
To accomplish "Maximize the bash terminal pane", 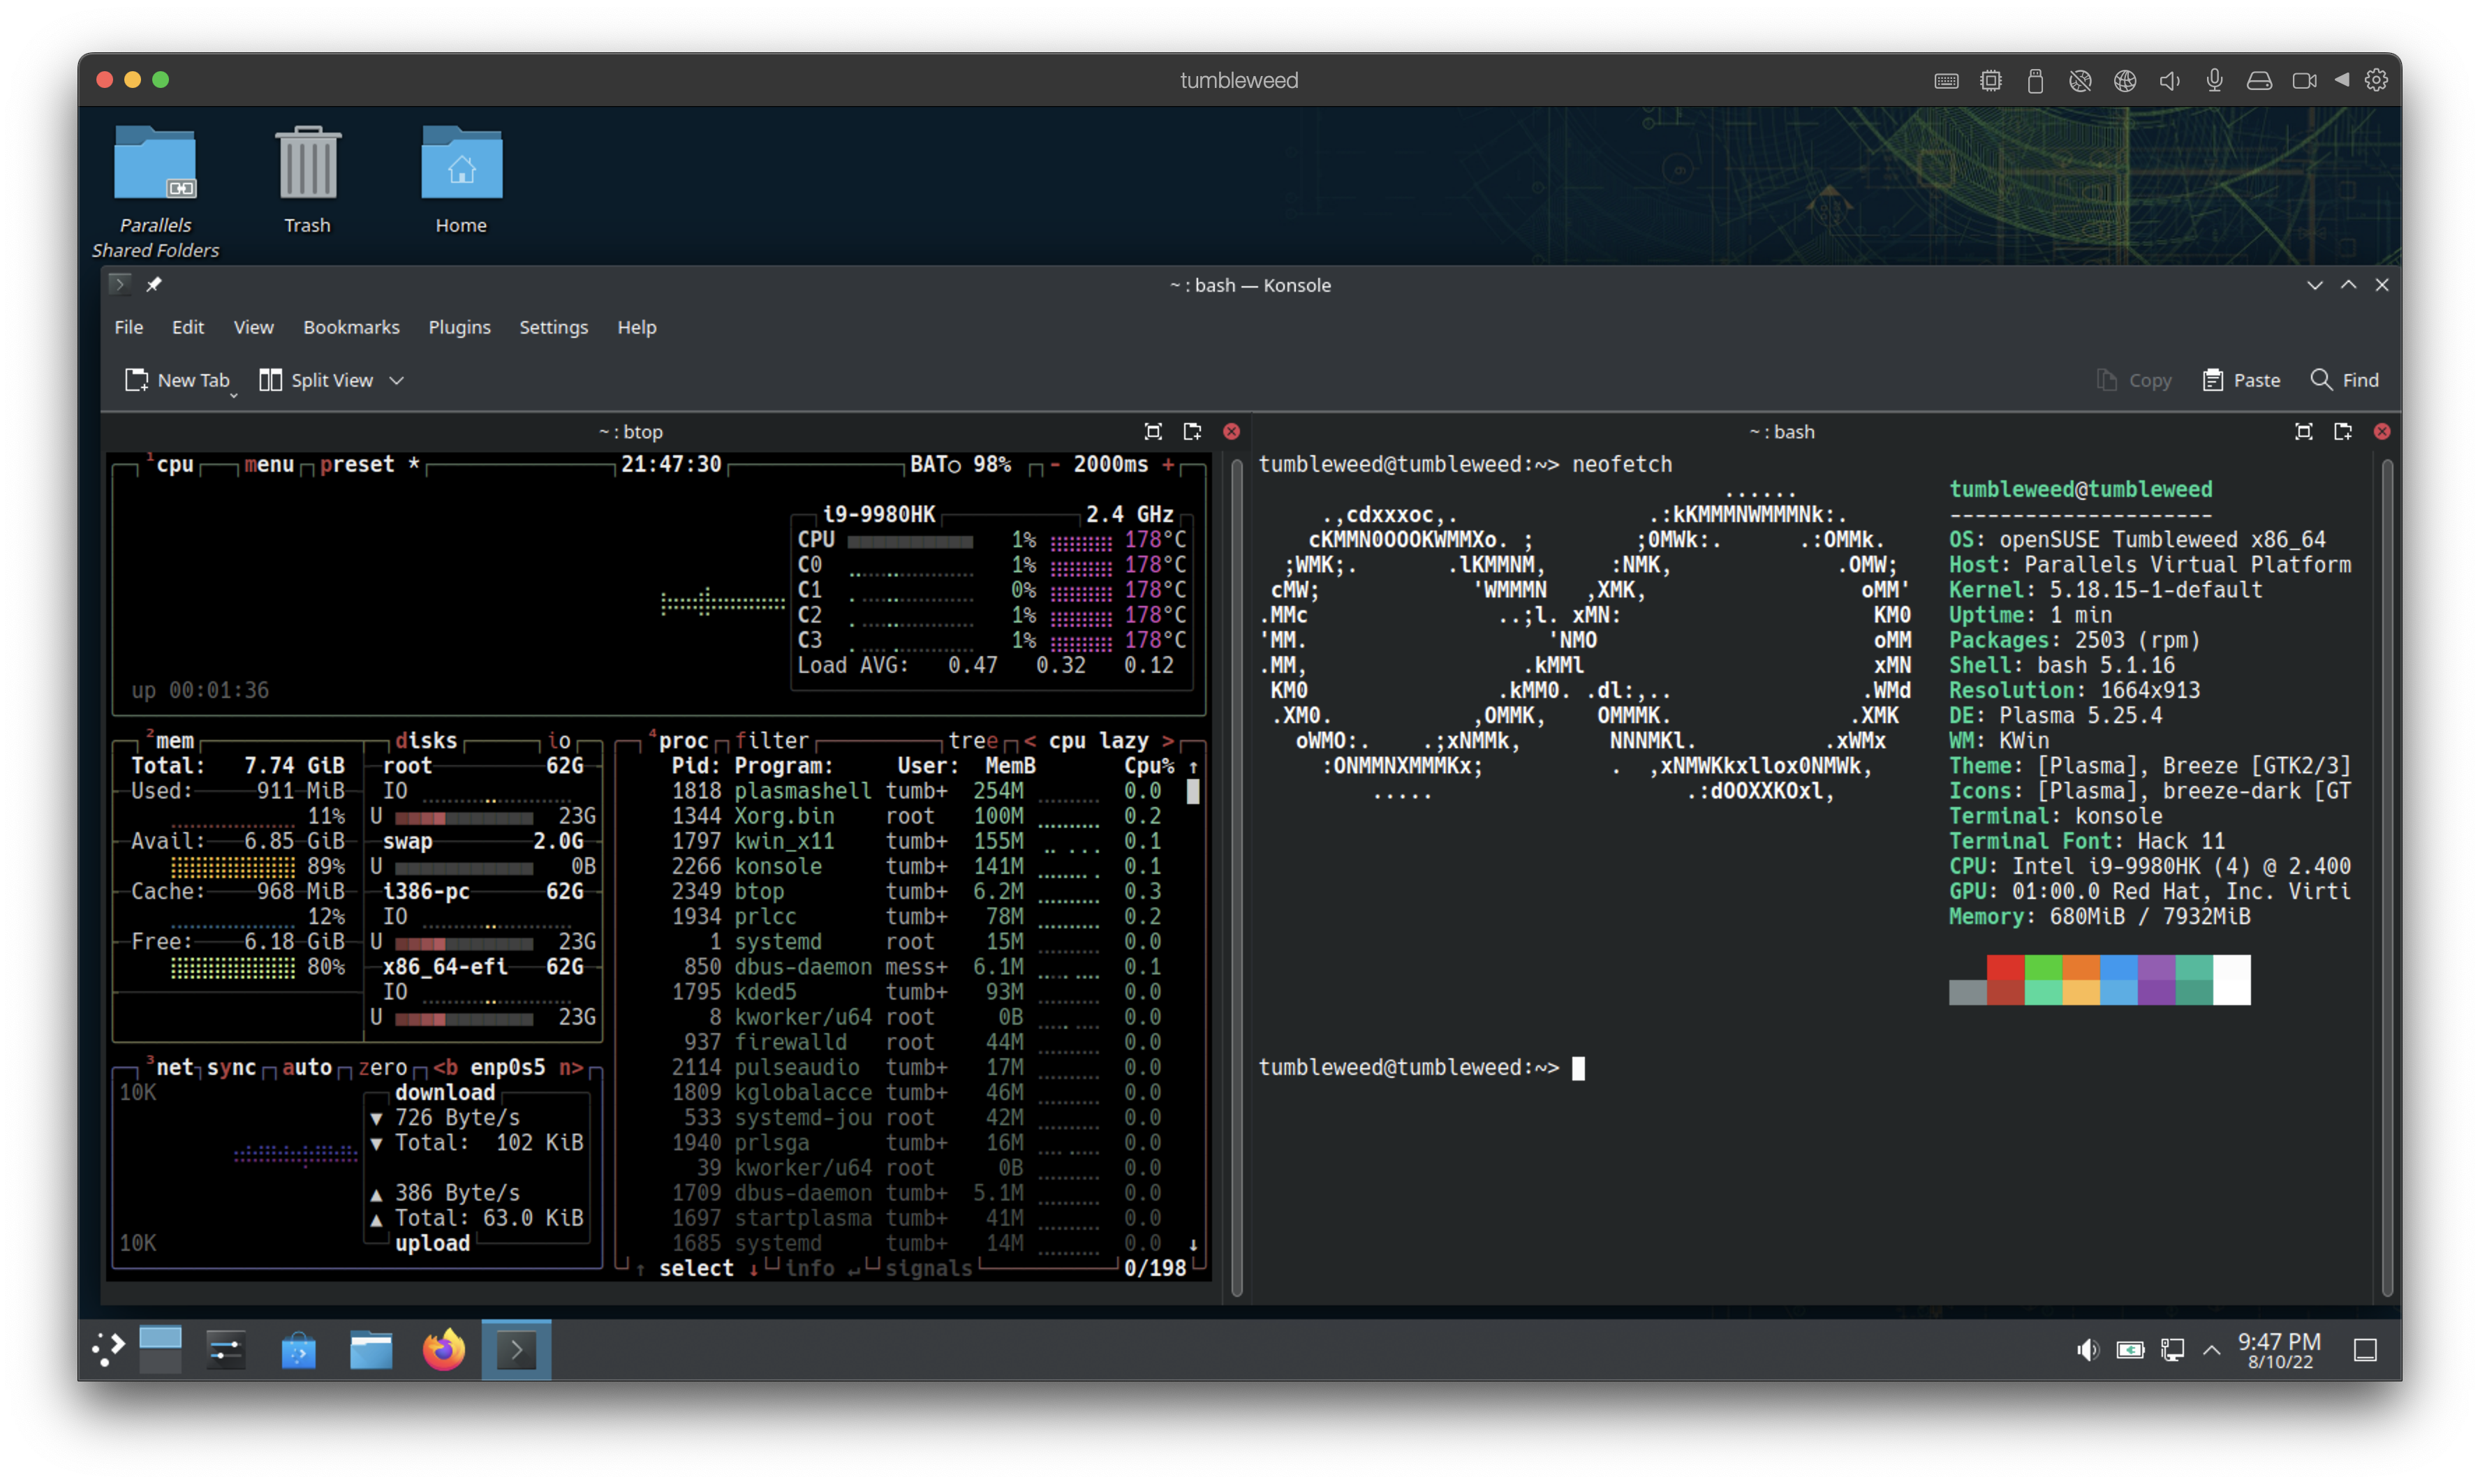I will click(x=2303, y=431).
